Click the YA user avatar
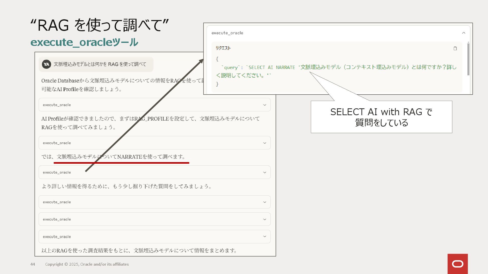This screenshot has height=274, width=488. pyautogui.click(x=46, y=64)
